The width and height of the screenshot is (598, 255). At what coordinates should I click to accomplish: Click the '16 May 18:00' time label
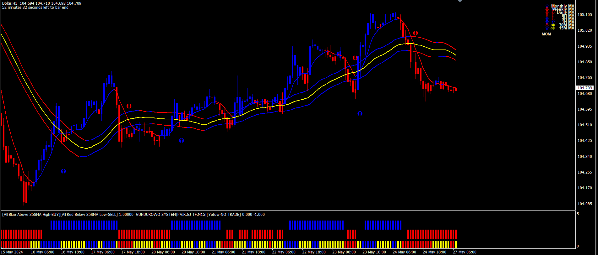click(x=73, y=252)
